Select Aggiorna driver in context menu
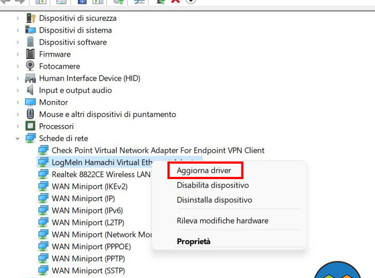This screenshot has height=278, width=375. [x=204, y=171]
